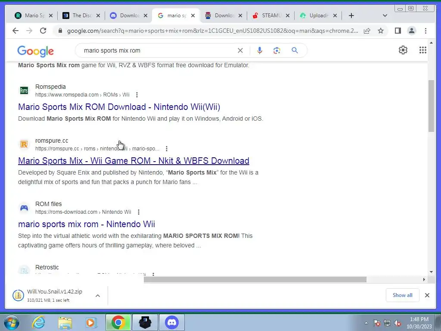
Task: Open the Windows Start menu
Action: click(12, 322)
